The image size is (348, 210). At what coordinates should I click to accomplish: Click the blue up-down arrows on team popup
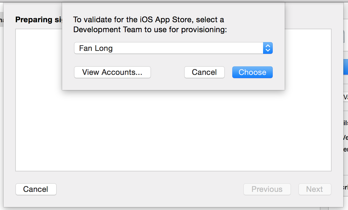click(x=268, y=48)
